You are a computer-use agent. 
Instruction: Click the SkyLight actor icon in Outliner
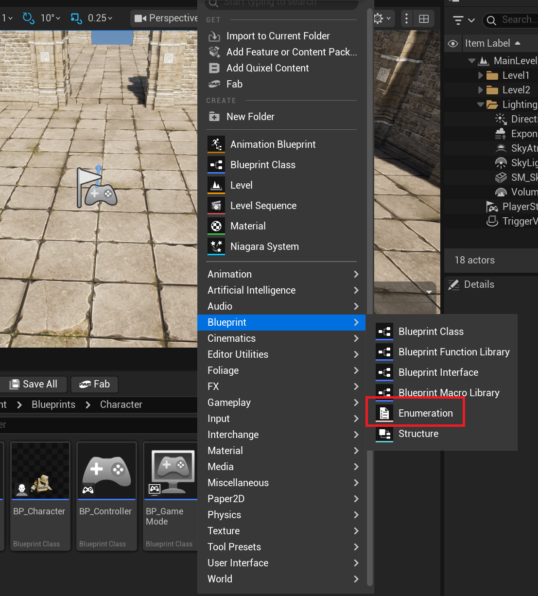(501, 163)
